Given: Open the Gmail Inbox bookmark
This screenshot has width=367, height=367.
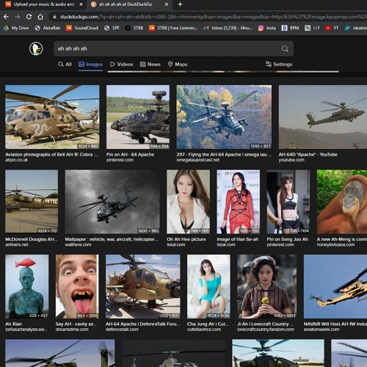Looking at the screenshot, I should tap(228, 28).
